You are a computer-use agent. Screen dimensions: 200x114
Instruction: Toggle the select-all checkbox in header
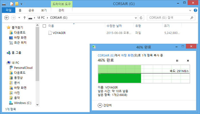coord(44,26)
